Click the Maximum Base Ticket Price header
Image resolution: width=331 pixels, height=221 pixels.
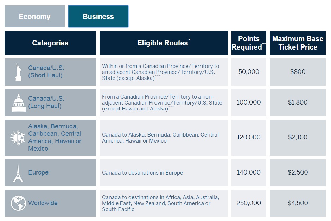click(298, 43)
